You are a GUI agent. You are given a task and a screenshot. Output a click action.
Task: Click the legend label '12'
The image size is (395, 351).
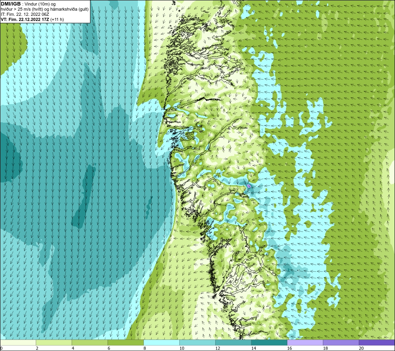pyautogui.click(x=218, y=348)
